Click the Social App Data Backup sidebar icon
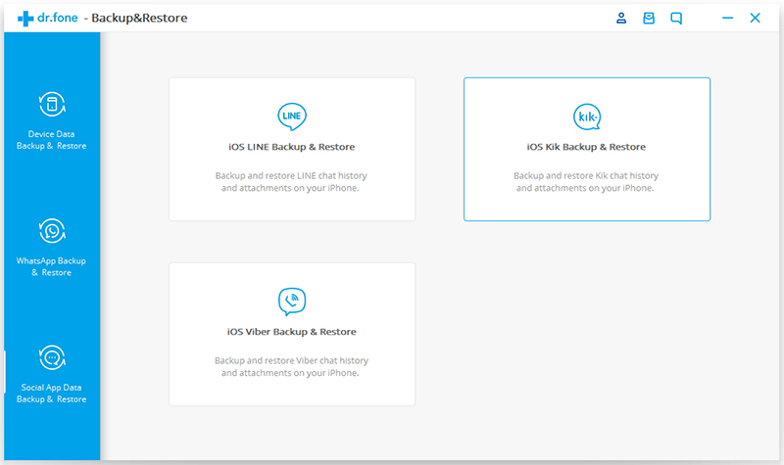 click(x=52, y=357)
